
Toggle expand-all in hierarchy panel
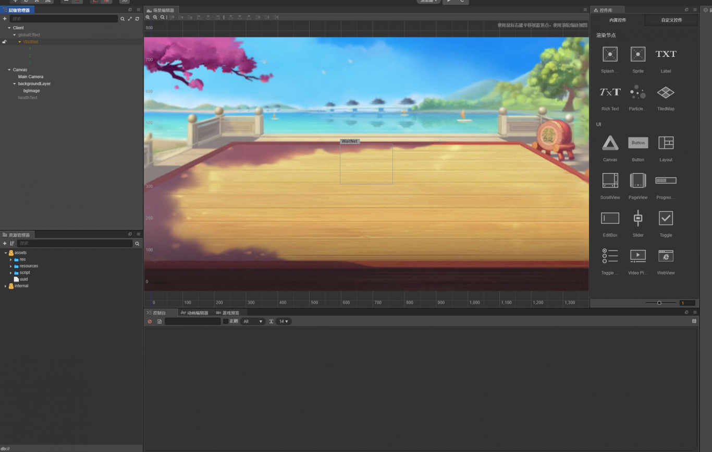pos(130,19)
